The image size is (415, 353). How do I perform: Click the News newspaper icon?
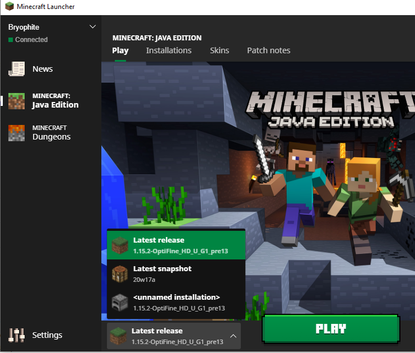pyautogui.click(x=17, y=69)
